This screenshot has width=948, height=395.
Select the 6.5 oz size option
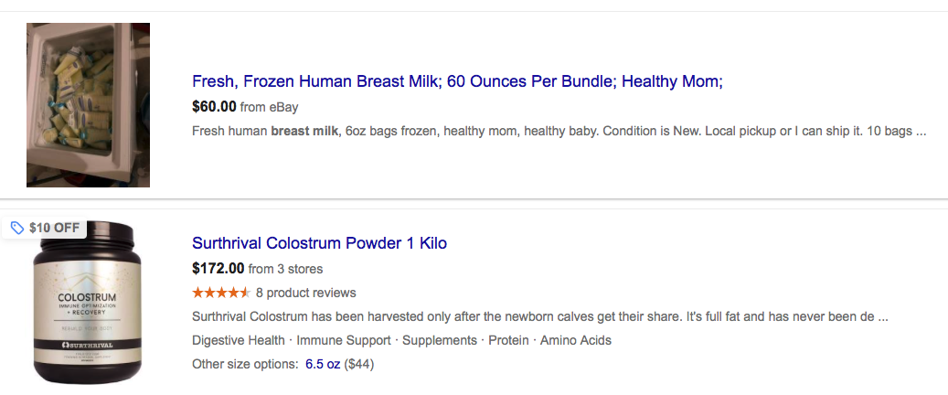323,364
